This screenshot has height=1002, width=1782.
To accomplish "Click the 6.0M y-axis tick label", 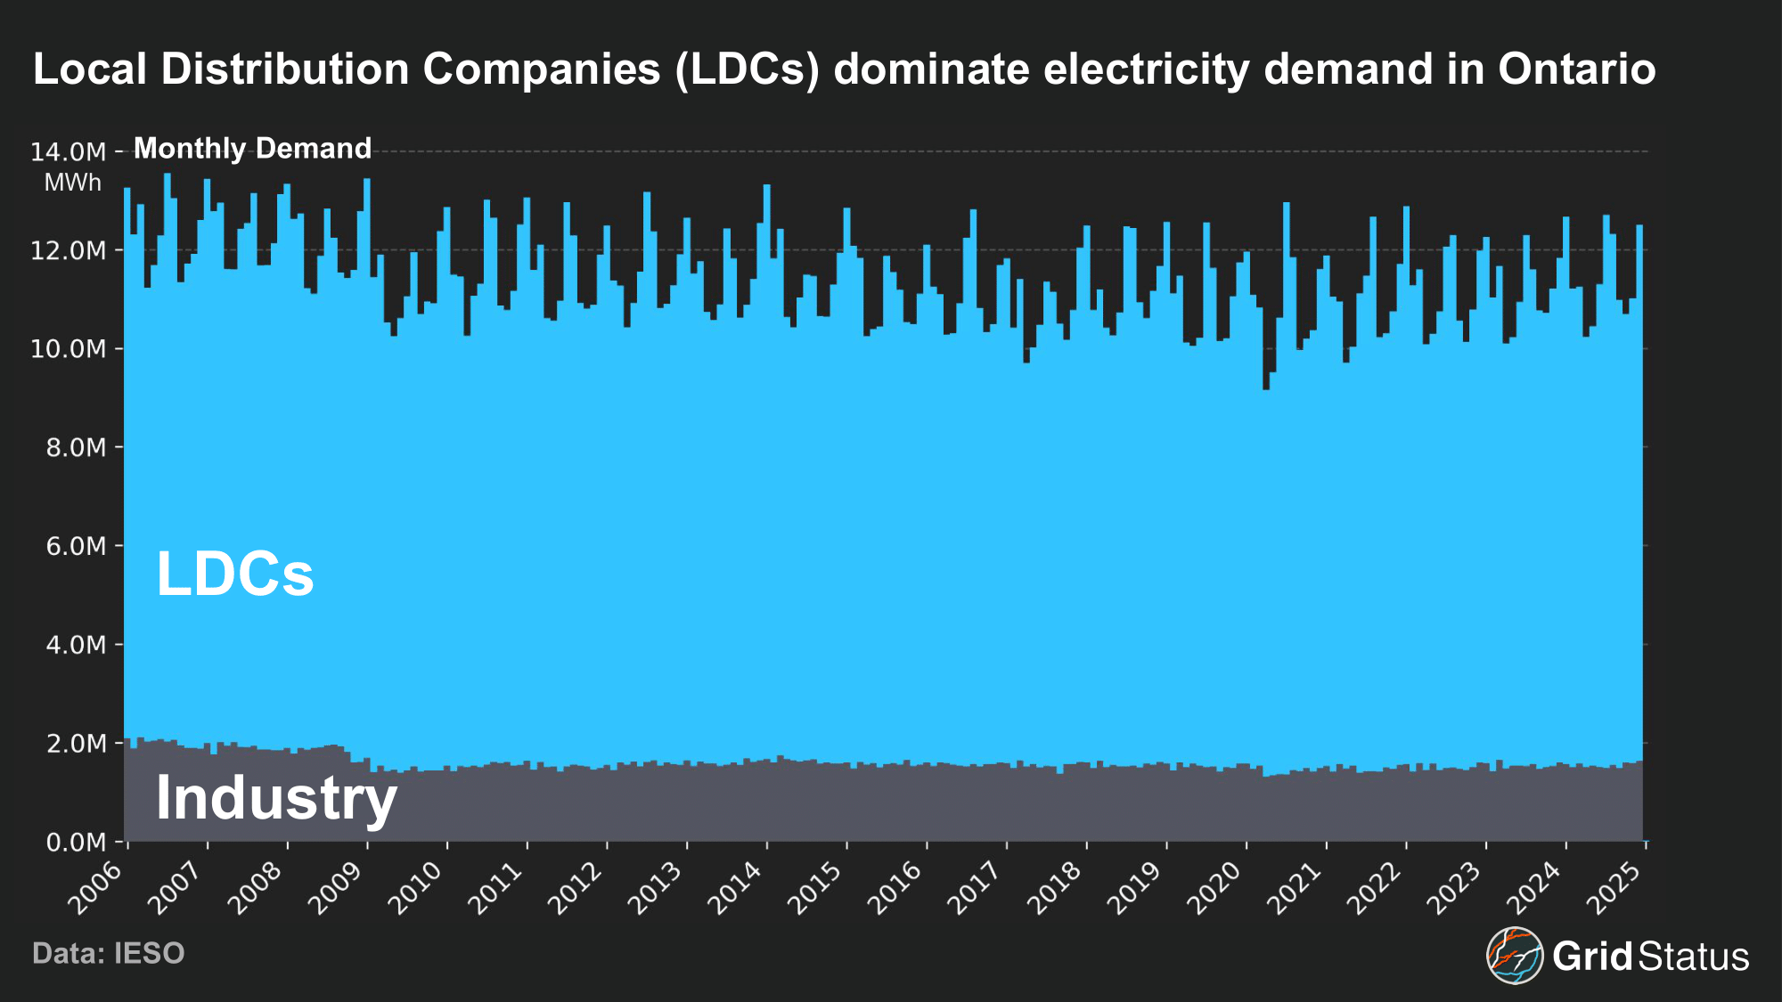I will [x=76, y=546].
